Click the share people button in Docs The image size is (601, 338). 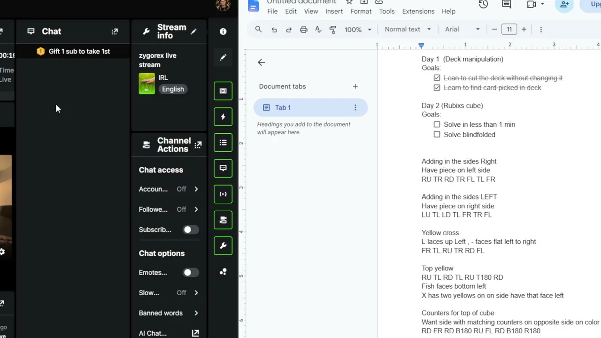click(x=565, y=4)
